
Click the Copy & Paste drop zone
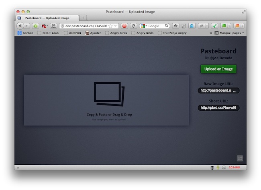pos(106,100)
